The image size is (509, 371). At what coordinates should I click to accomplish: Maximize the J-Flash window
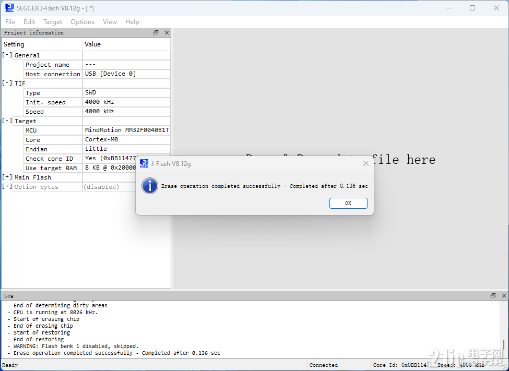pos(472,8)
